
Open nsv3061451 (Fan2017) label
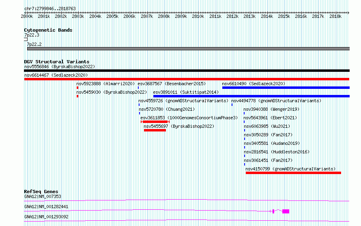click(x=268, y=160)
